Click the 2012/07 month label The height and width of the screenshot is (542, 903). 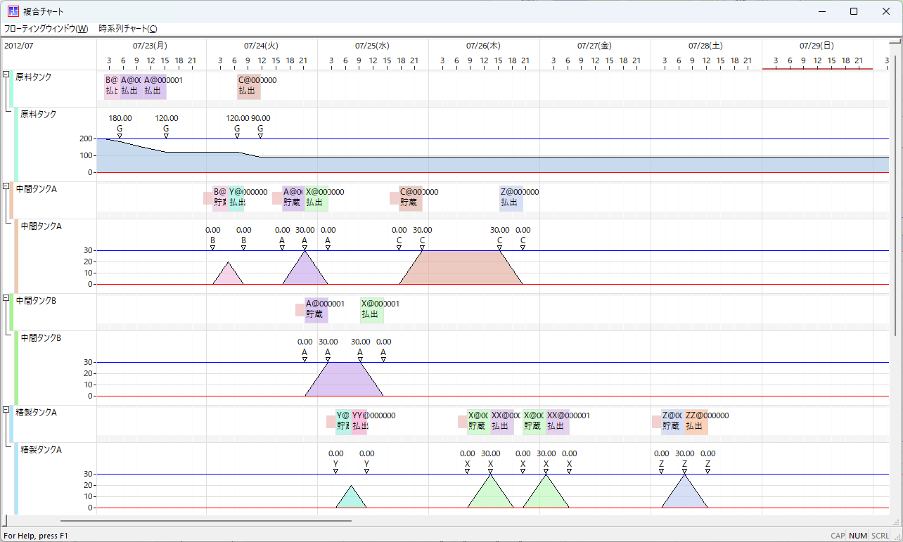pos(18,46)
